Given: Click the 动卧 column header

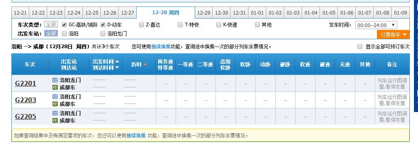Looking at the screenshot, I should click(265, 64).
